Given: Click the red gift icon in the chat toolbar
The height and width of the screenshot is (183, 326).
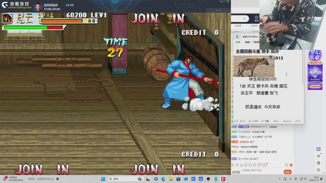Looking at the screenshot, I should [x=291, y=165].
